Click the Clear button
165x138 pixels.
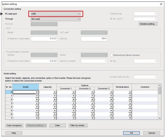coord(57,125)
